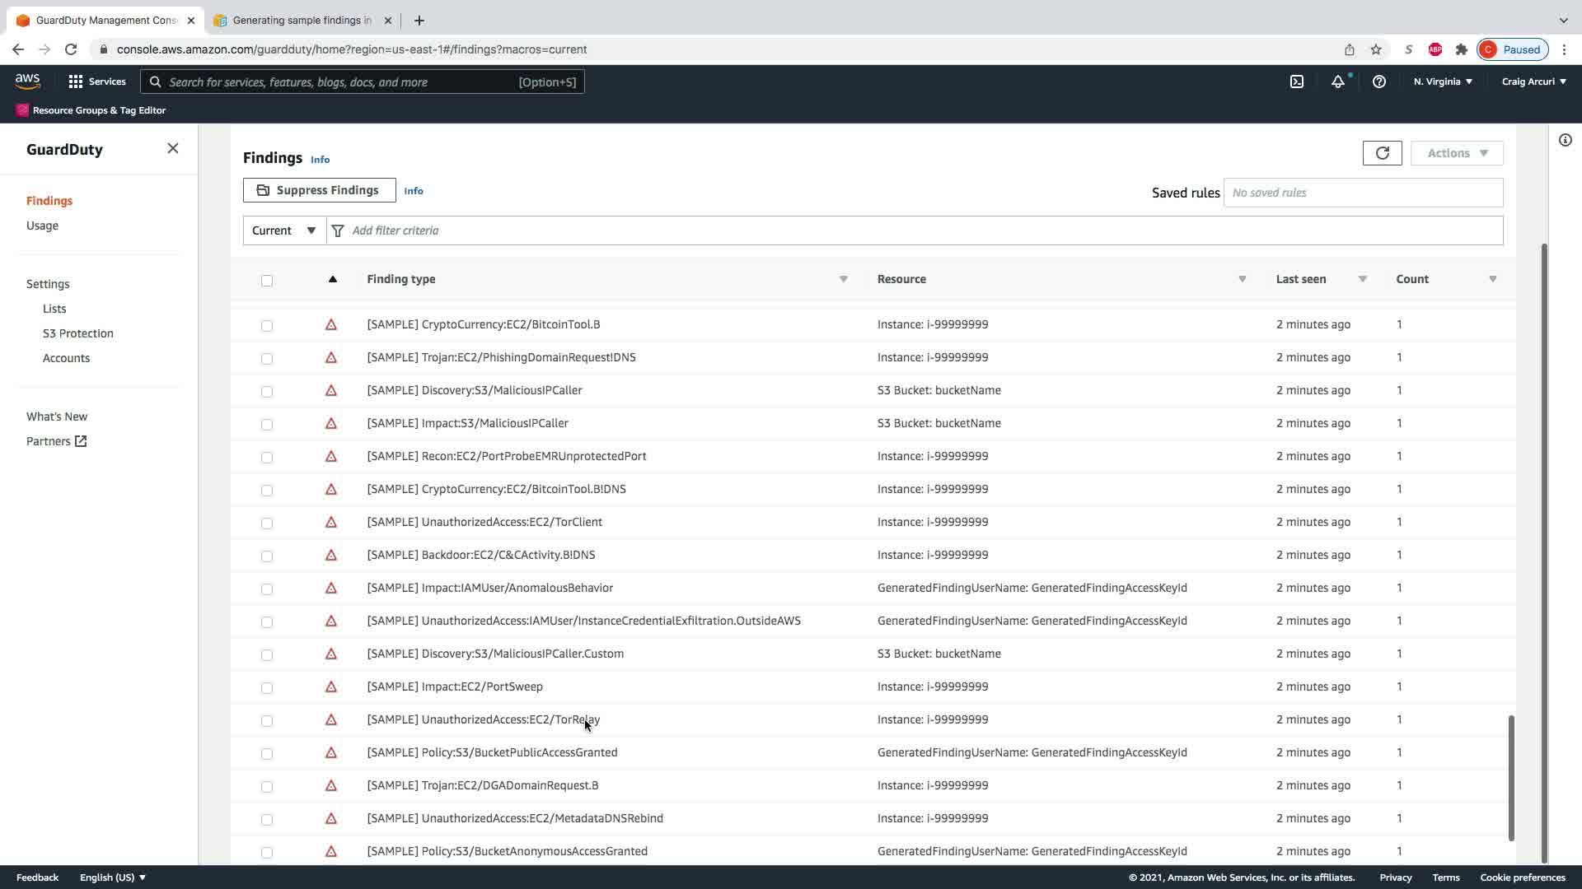The height and width of the screenshot is (889, 1582).
Task: Select all findings with header checkbox
Action: (267, 281)
